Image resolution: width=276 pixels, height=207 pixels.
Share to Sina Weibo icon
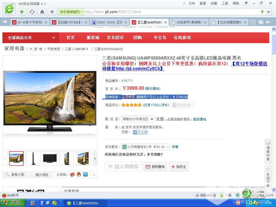click(72, 175)
